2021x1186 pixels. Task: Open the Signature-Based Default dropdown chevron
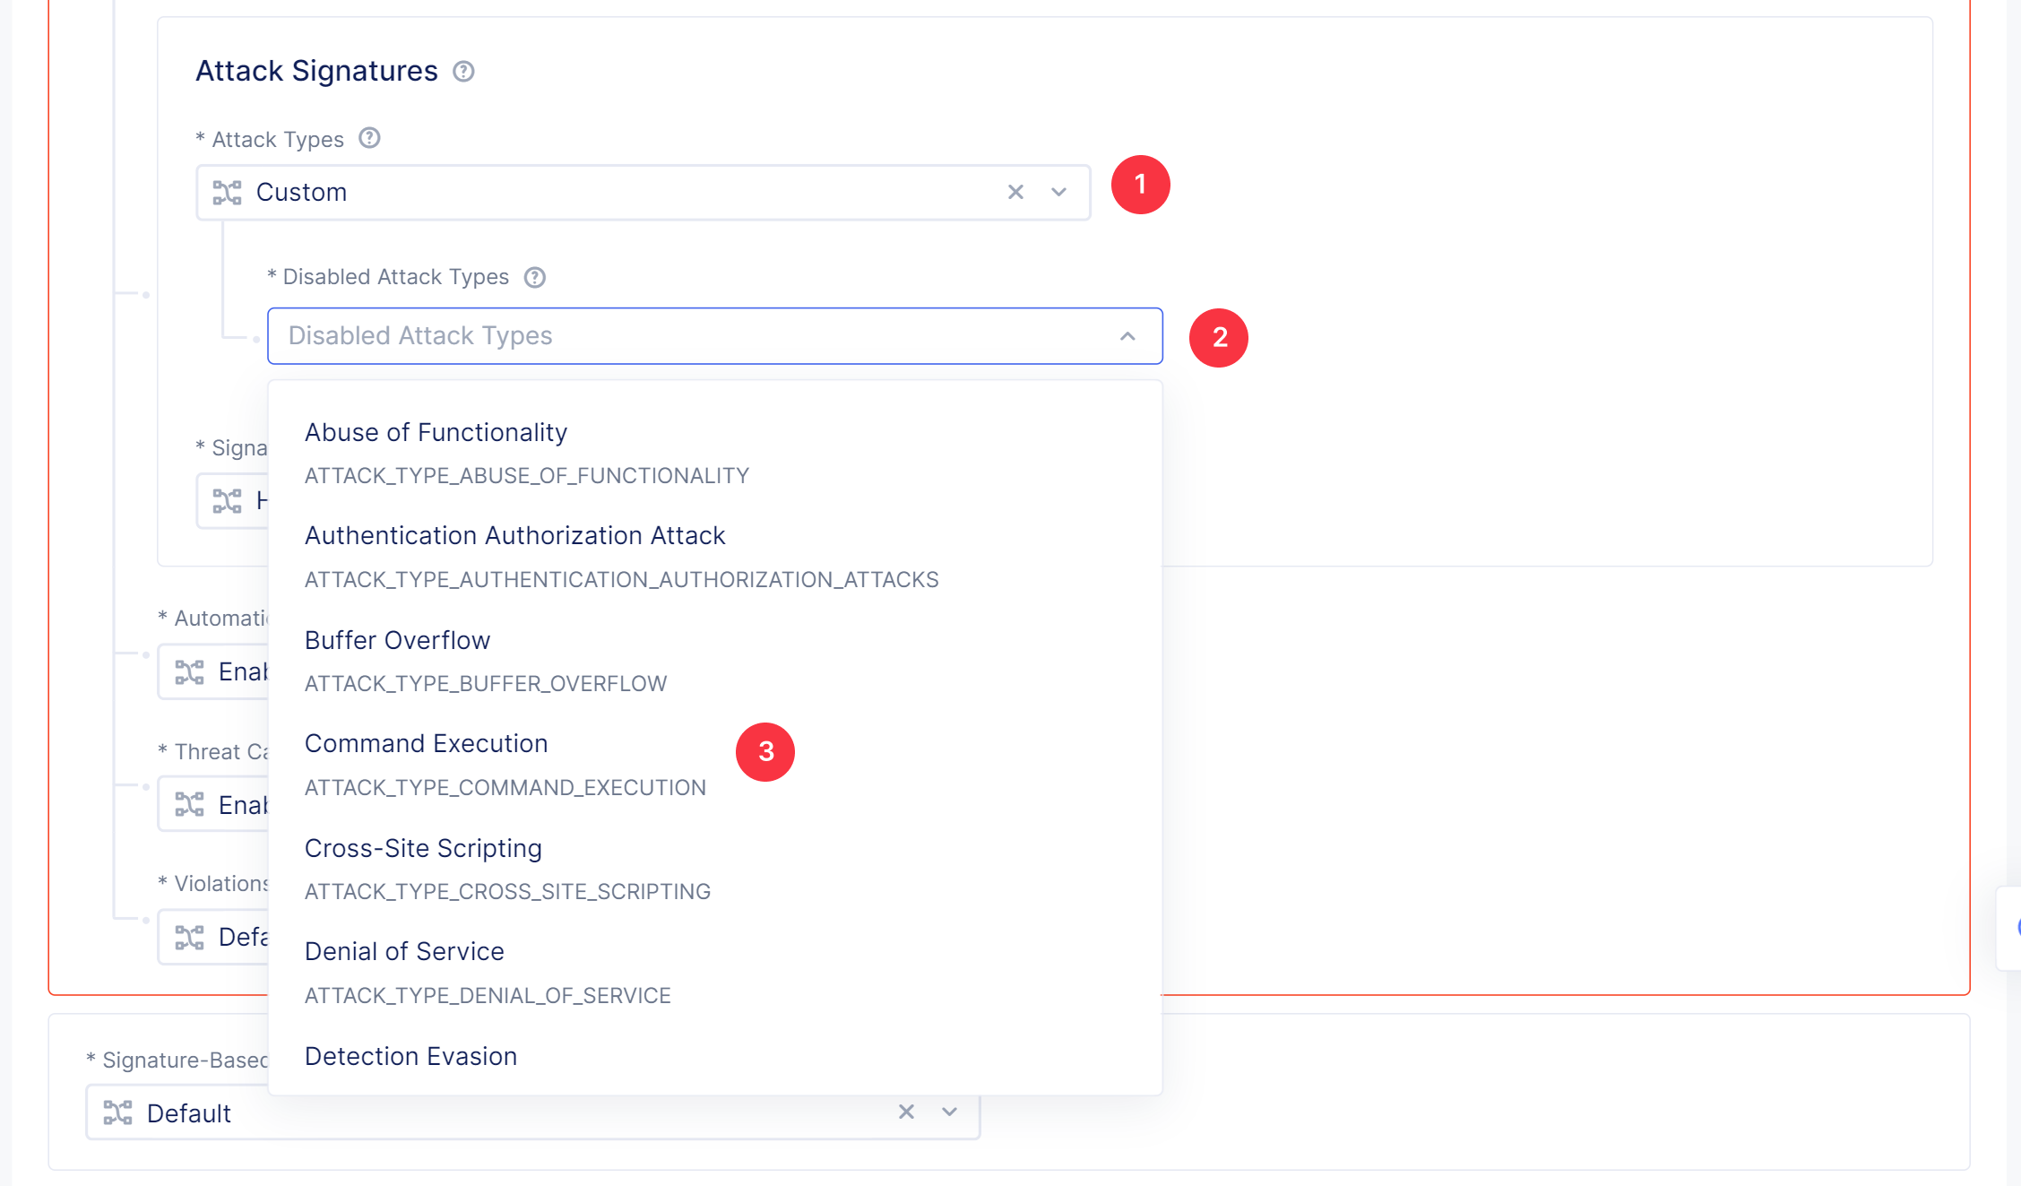coord(949,1112)
